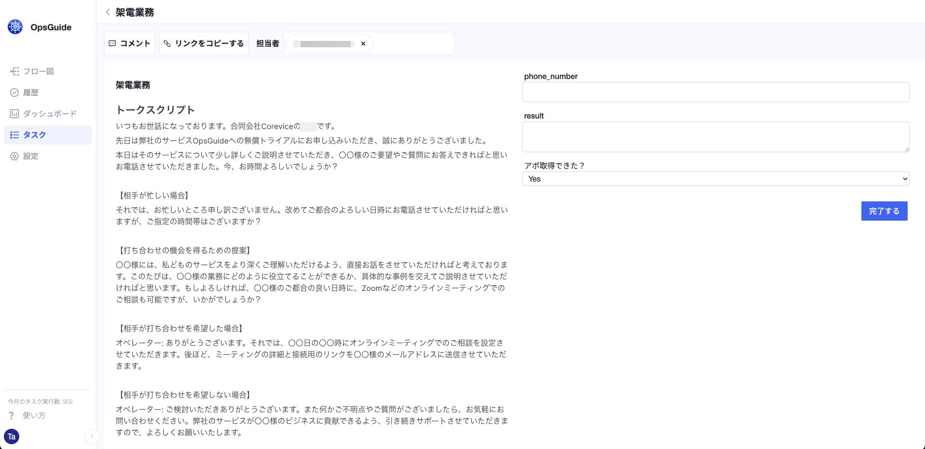Click the 架電業務 page title in header
The height and width of the screenshot is (449, 925).
click(135, 12)
